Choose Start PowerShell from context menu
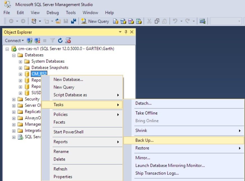This screenshot has height=181, width=245. pos(82,132)
